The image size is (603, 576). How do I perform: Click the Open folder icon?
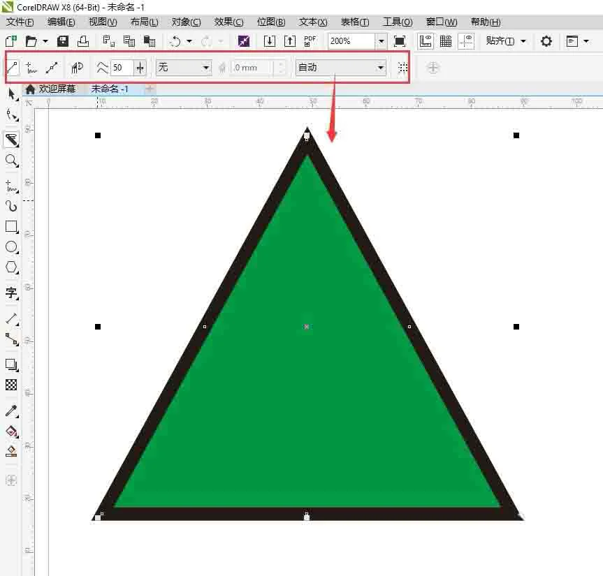coord(31,41)
